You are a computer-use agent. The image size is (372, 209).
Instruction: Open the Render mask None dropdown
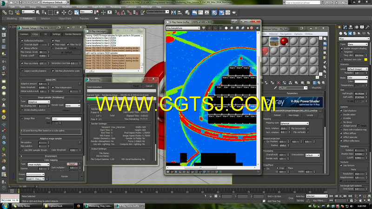coord(73,105)
